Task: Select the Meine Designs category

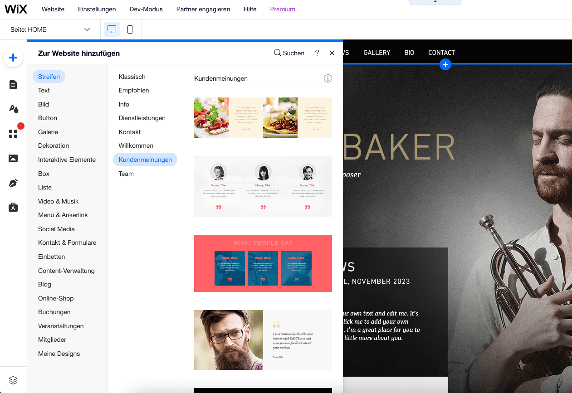Action: click(59, 354)
